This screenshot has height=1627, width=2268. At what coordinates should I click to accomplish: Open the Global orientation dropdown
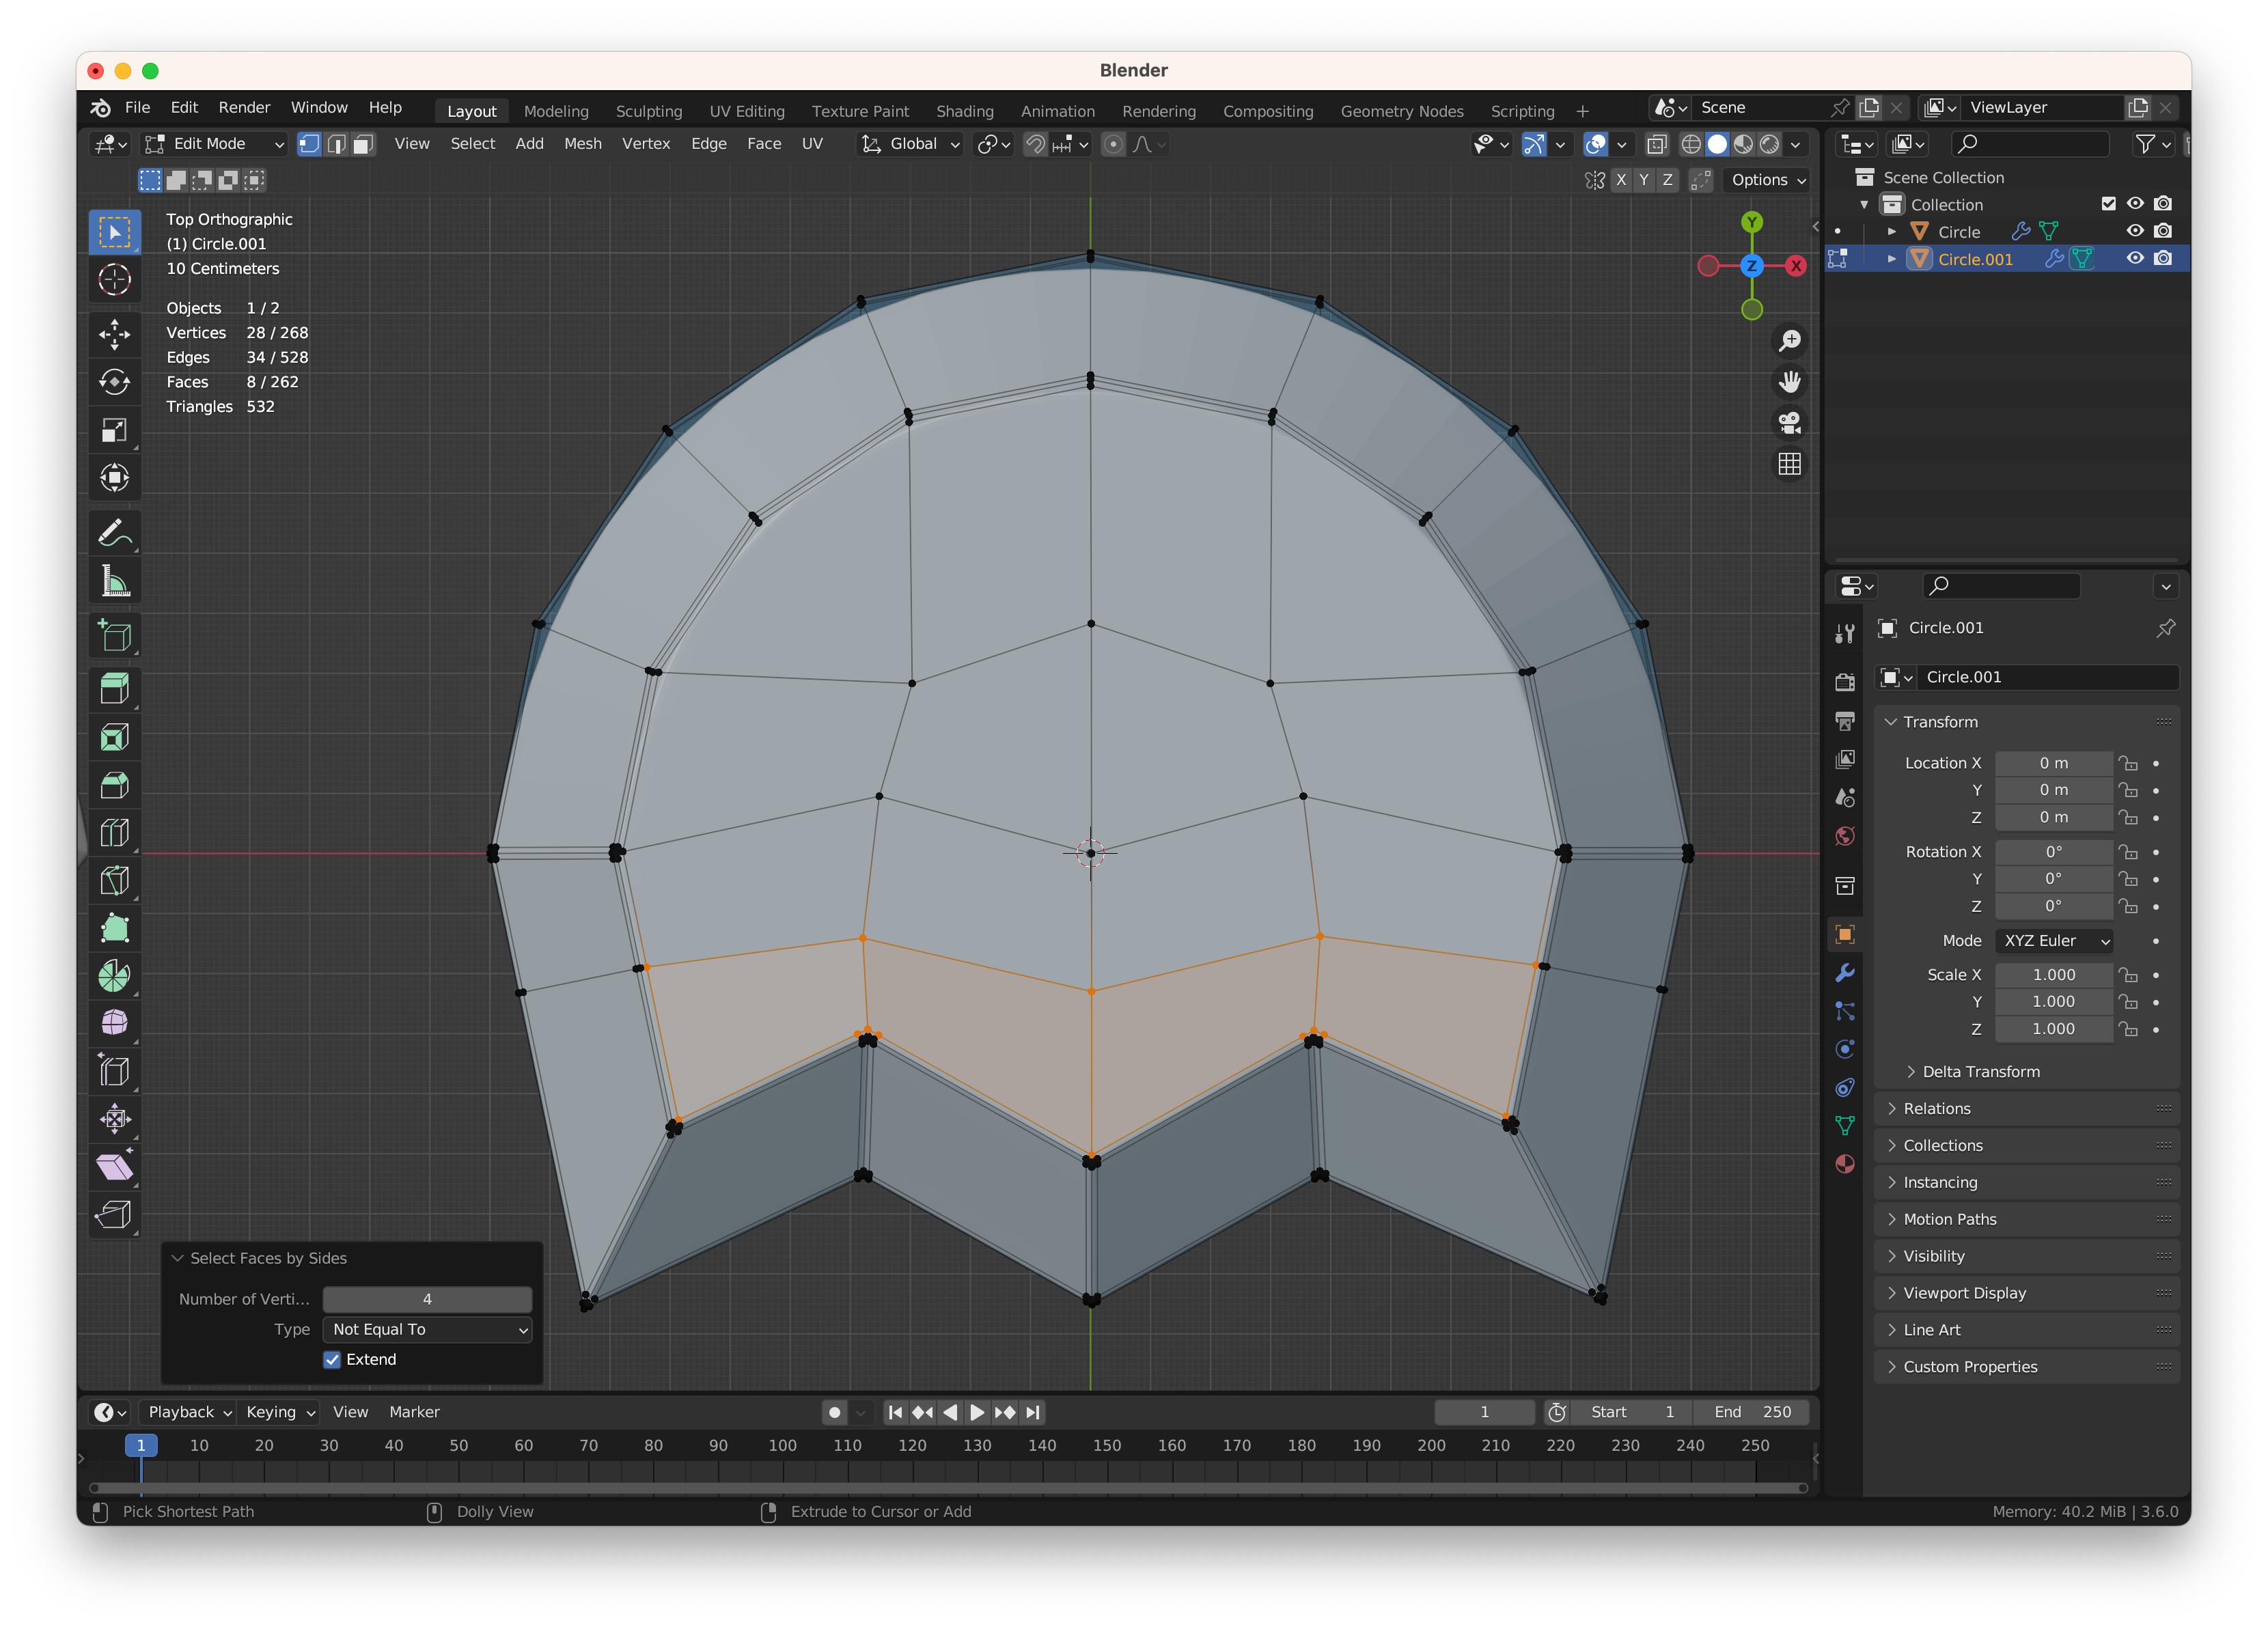[910, 144]
